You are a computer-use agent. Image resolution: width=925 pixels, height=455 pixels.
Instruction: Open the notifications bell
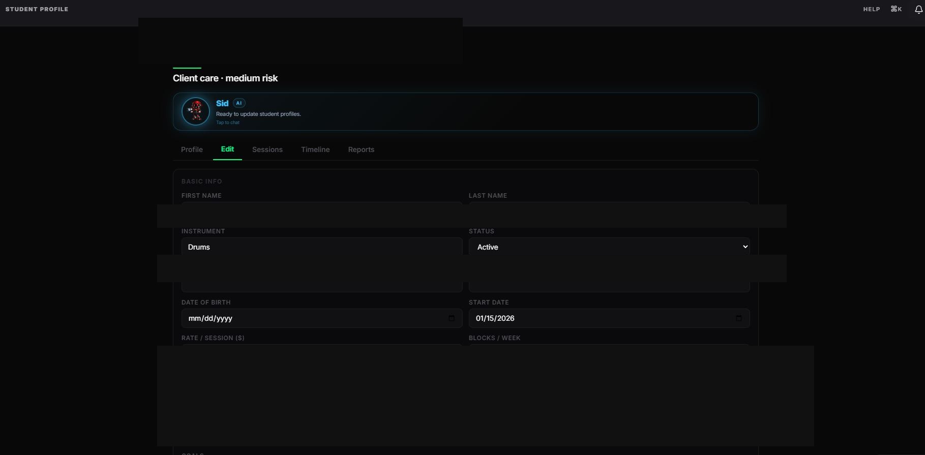[918, 10]
